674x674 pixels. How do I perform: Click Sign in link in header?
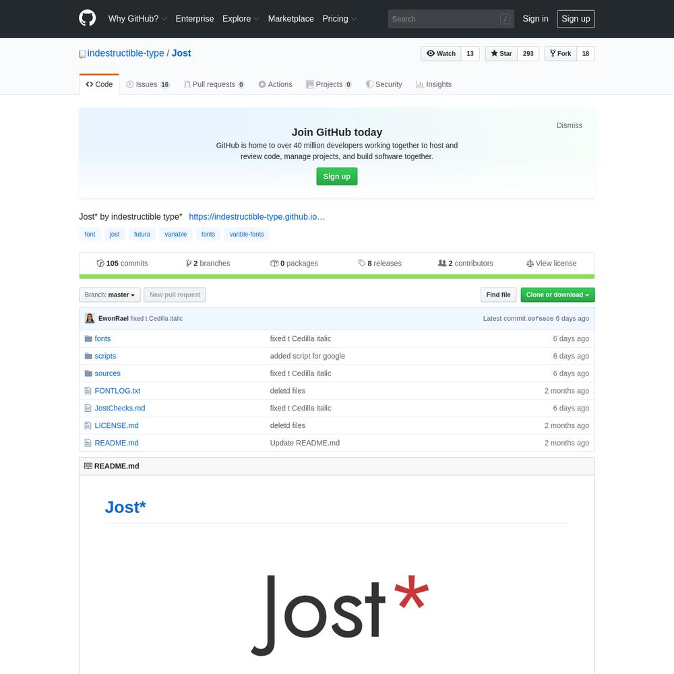tap(535, 19)
